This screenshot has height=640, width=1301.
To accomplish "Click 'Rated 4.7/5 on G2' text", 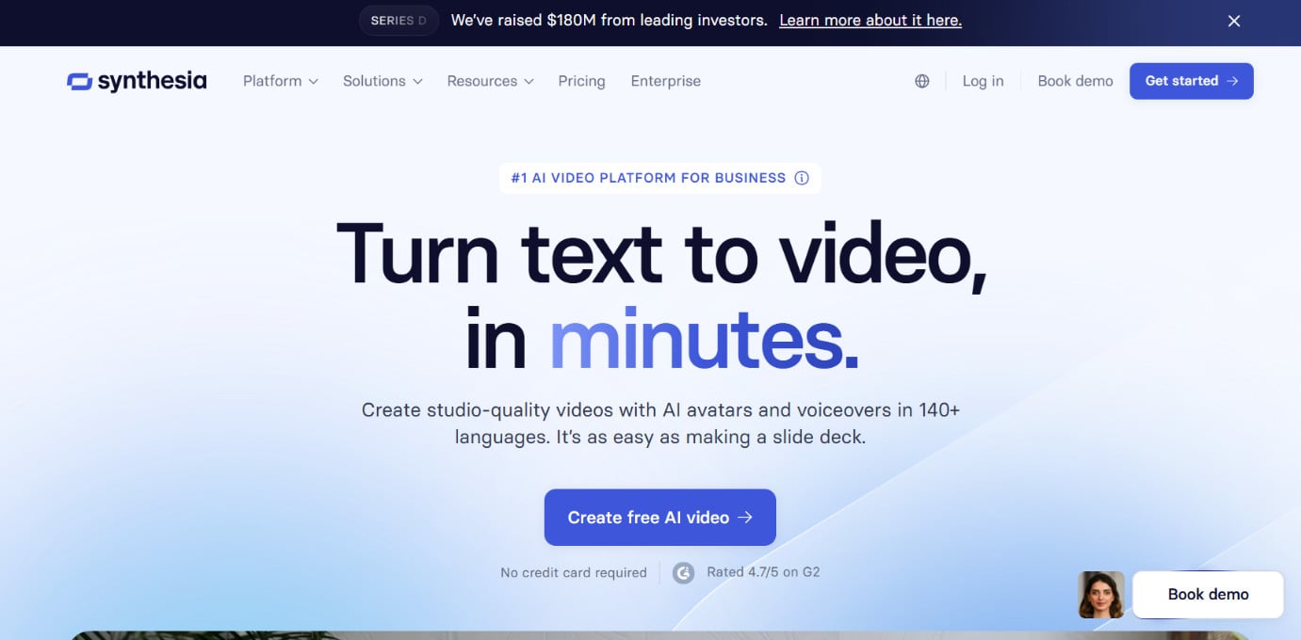I will (763, 571).
